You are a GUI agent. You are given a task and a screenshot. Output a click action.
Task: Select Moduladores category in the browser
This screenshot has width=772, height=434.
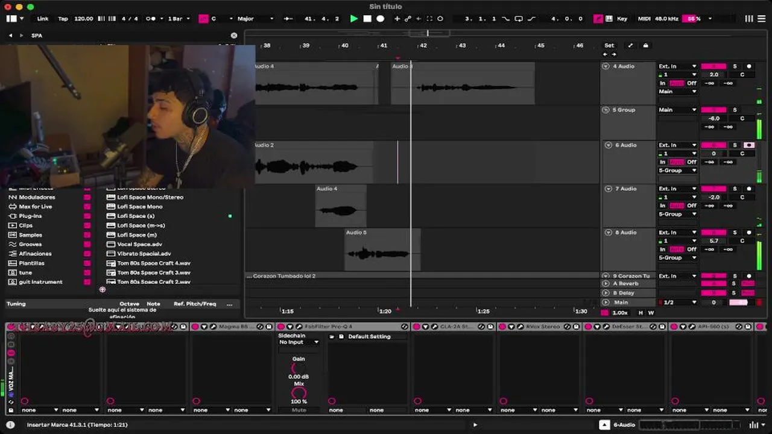(x=37, y=197)
